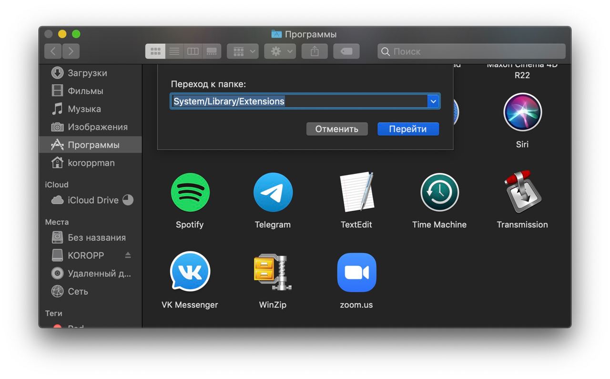Open Сеть in the sidebar

90,291
